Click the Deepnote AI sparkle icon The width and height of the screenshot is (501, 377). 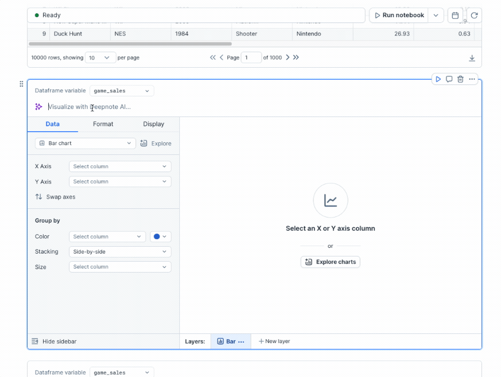coord(38,107)
